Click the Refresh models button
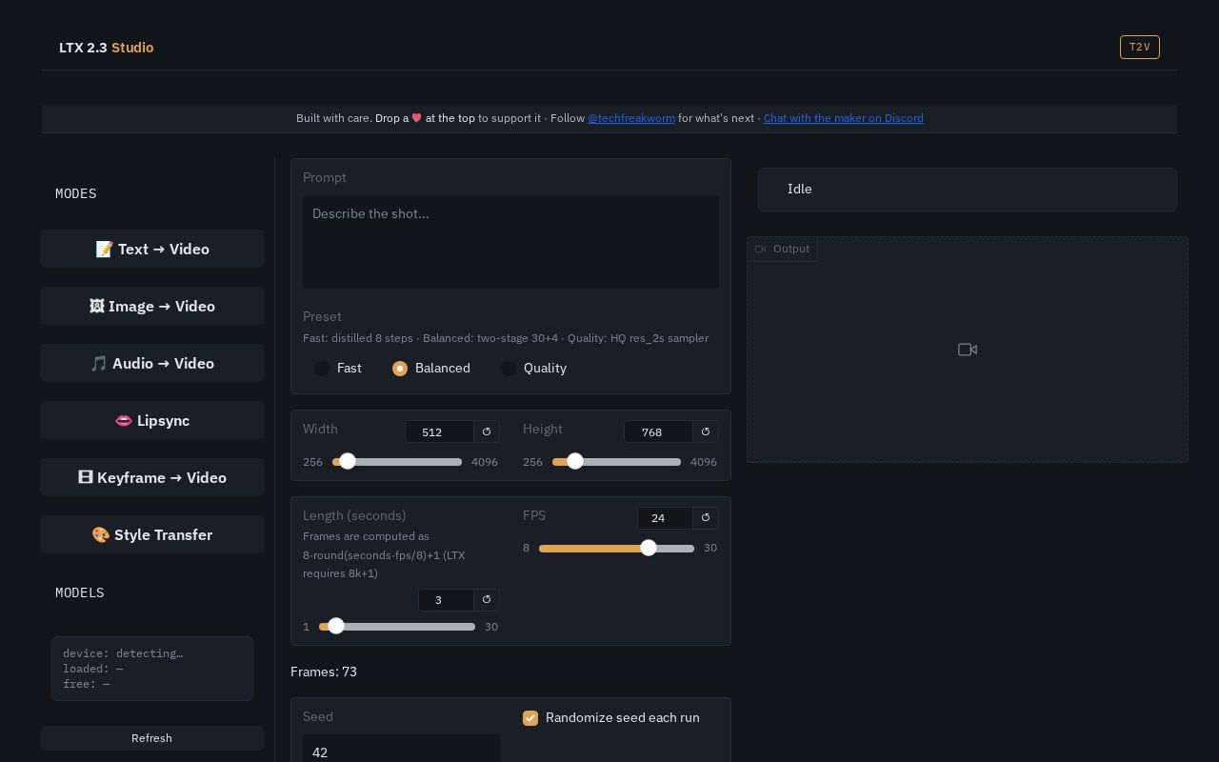1219x762 pixels. [152, 738]
